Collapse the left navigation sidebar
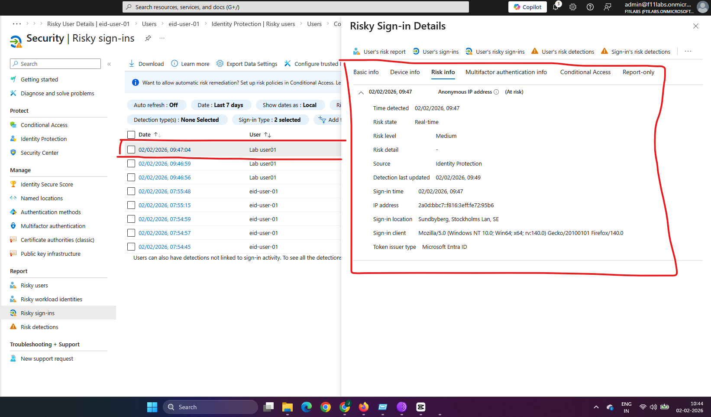The image size is (711, 417). 109,64
